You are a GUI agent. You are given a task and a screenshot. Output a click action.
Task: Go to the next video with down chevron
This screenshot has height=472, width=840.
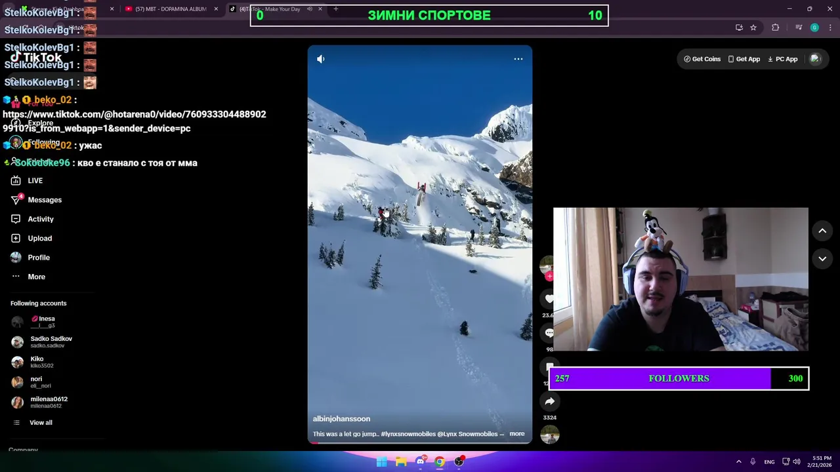(x=822, y=259)
